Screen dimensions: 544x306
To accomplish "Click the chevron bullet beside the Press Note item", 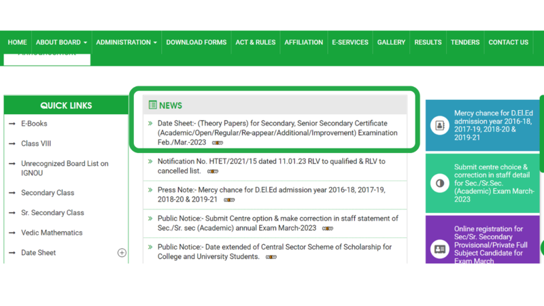I will click(150, 190).
